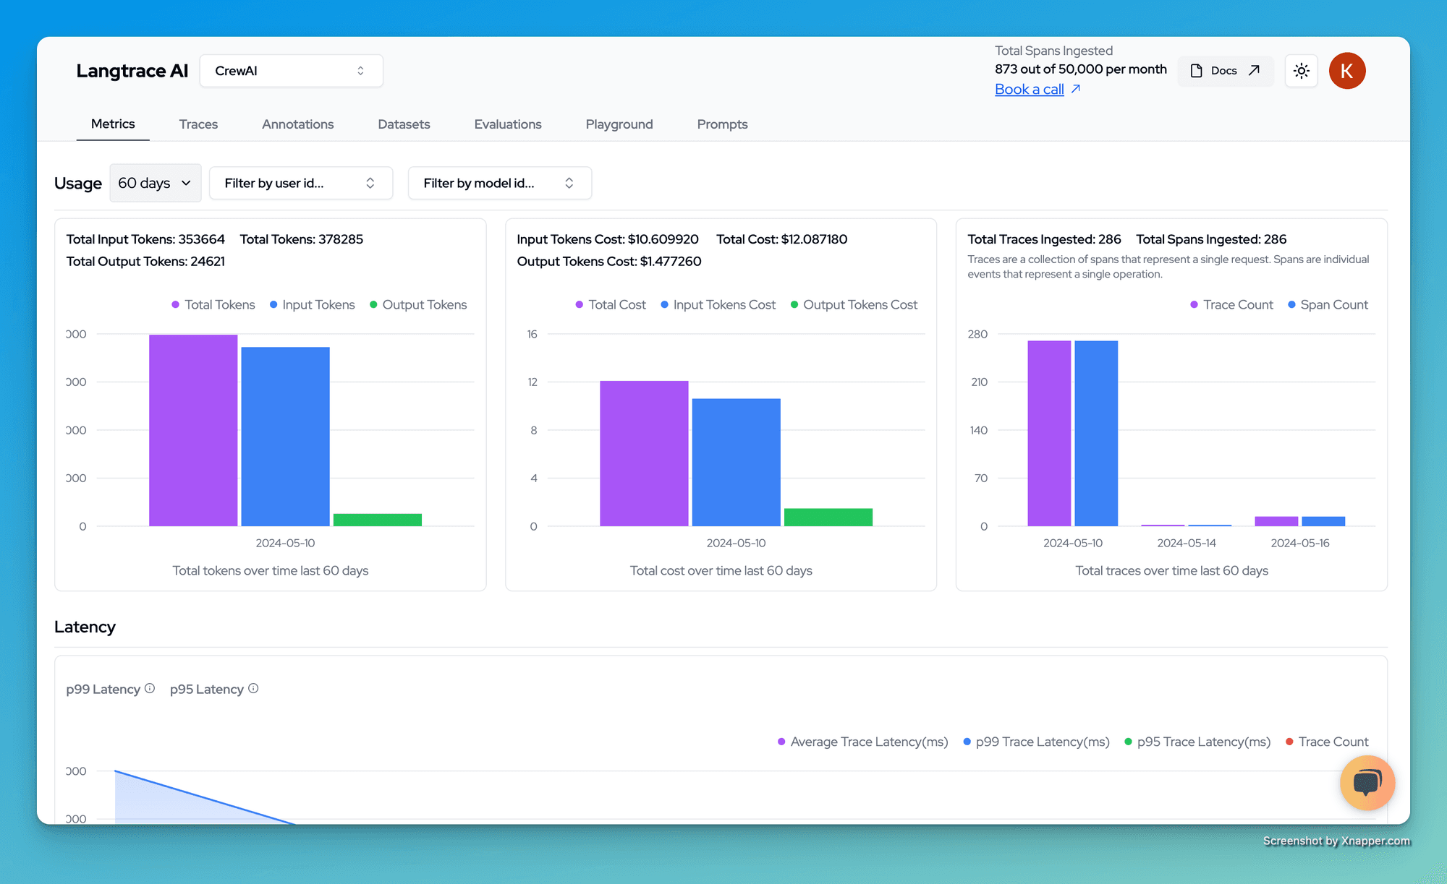Click the p95 Latency info icon
Viewport: 1447px width, 884px height.
(253, 689)
